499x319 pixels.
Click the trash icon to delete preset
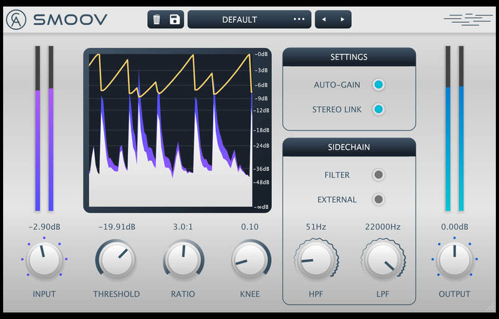pyautogui.click(x=157, y=20)
